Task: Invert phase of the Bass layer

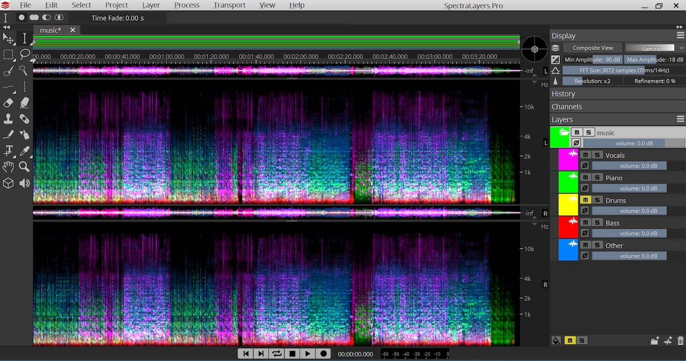Action: click(x=584, y=233)
